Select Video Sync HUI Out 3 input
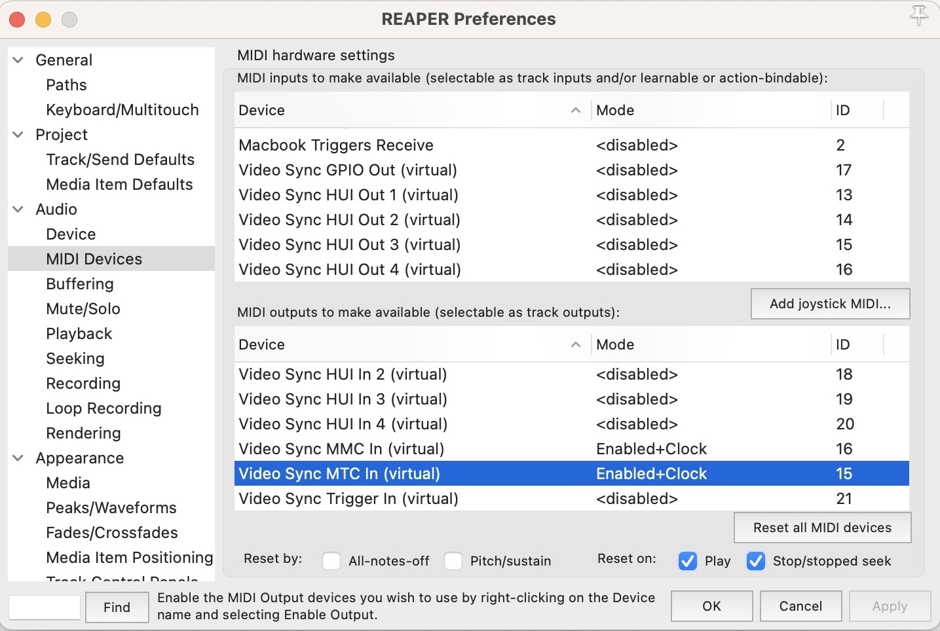Viewport: 940px width, 631px height. 571,245
